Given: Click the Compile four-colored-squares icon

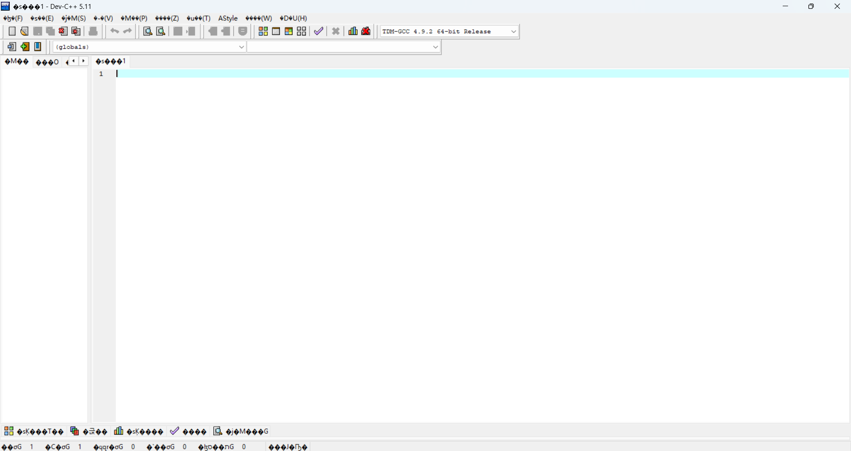Looking at the screenshot, I should 263,31.
